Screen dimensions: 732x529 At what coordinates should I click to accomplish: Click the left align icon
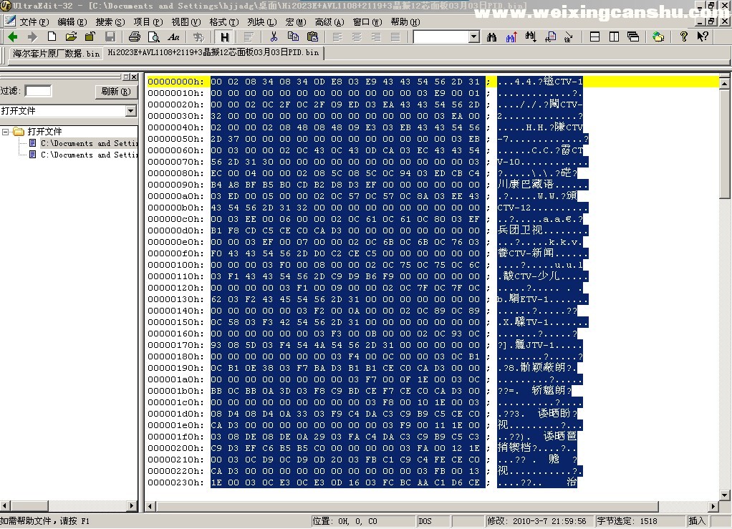(x=337, y=37)
